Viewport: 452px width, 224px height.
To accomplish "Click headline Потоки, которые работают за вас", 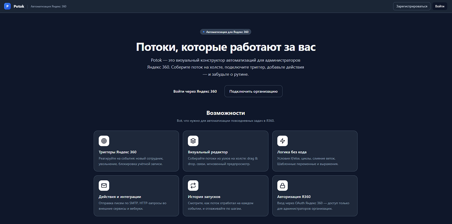I will click(x=226, y=47).
